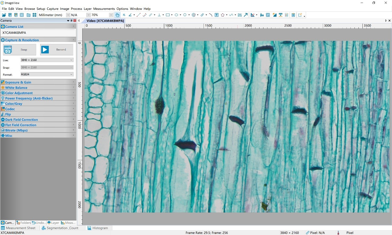Select the hand pan tool
The height and width of the screenshot is (235, 392).
117,15
